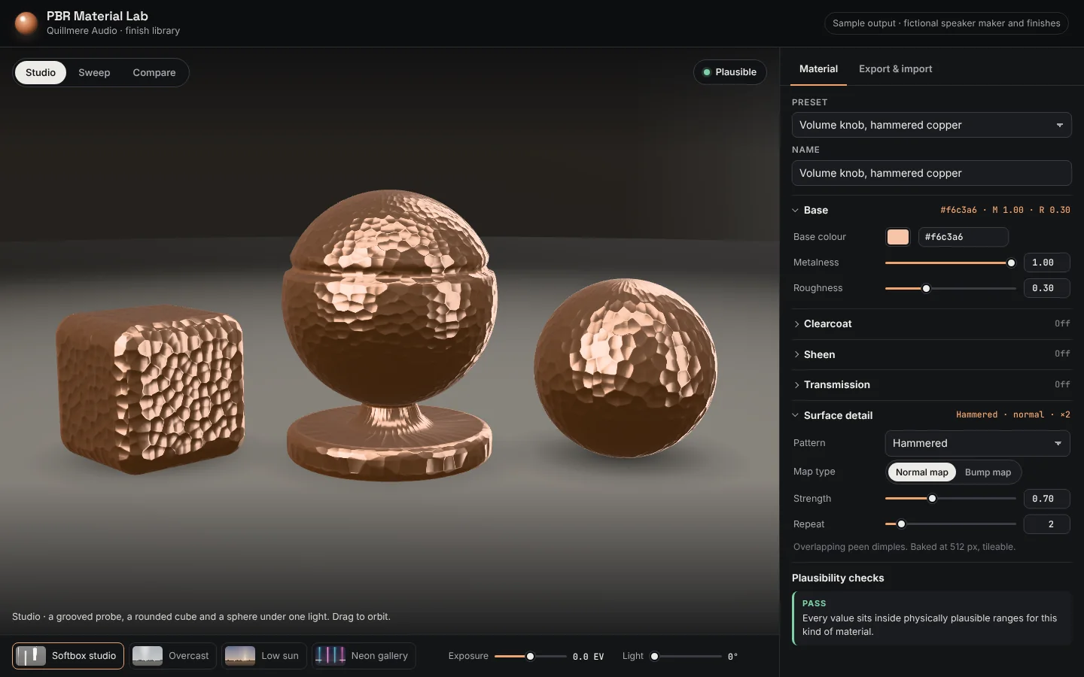This screenshot has width=1084, height=677.
Task: Click the Exposure slider handle
Action: tap(530, 657)
